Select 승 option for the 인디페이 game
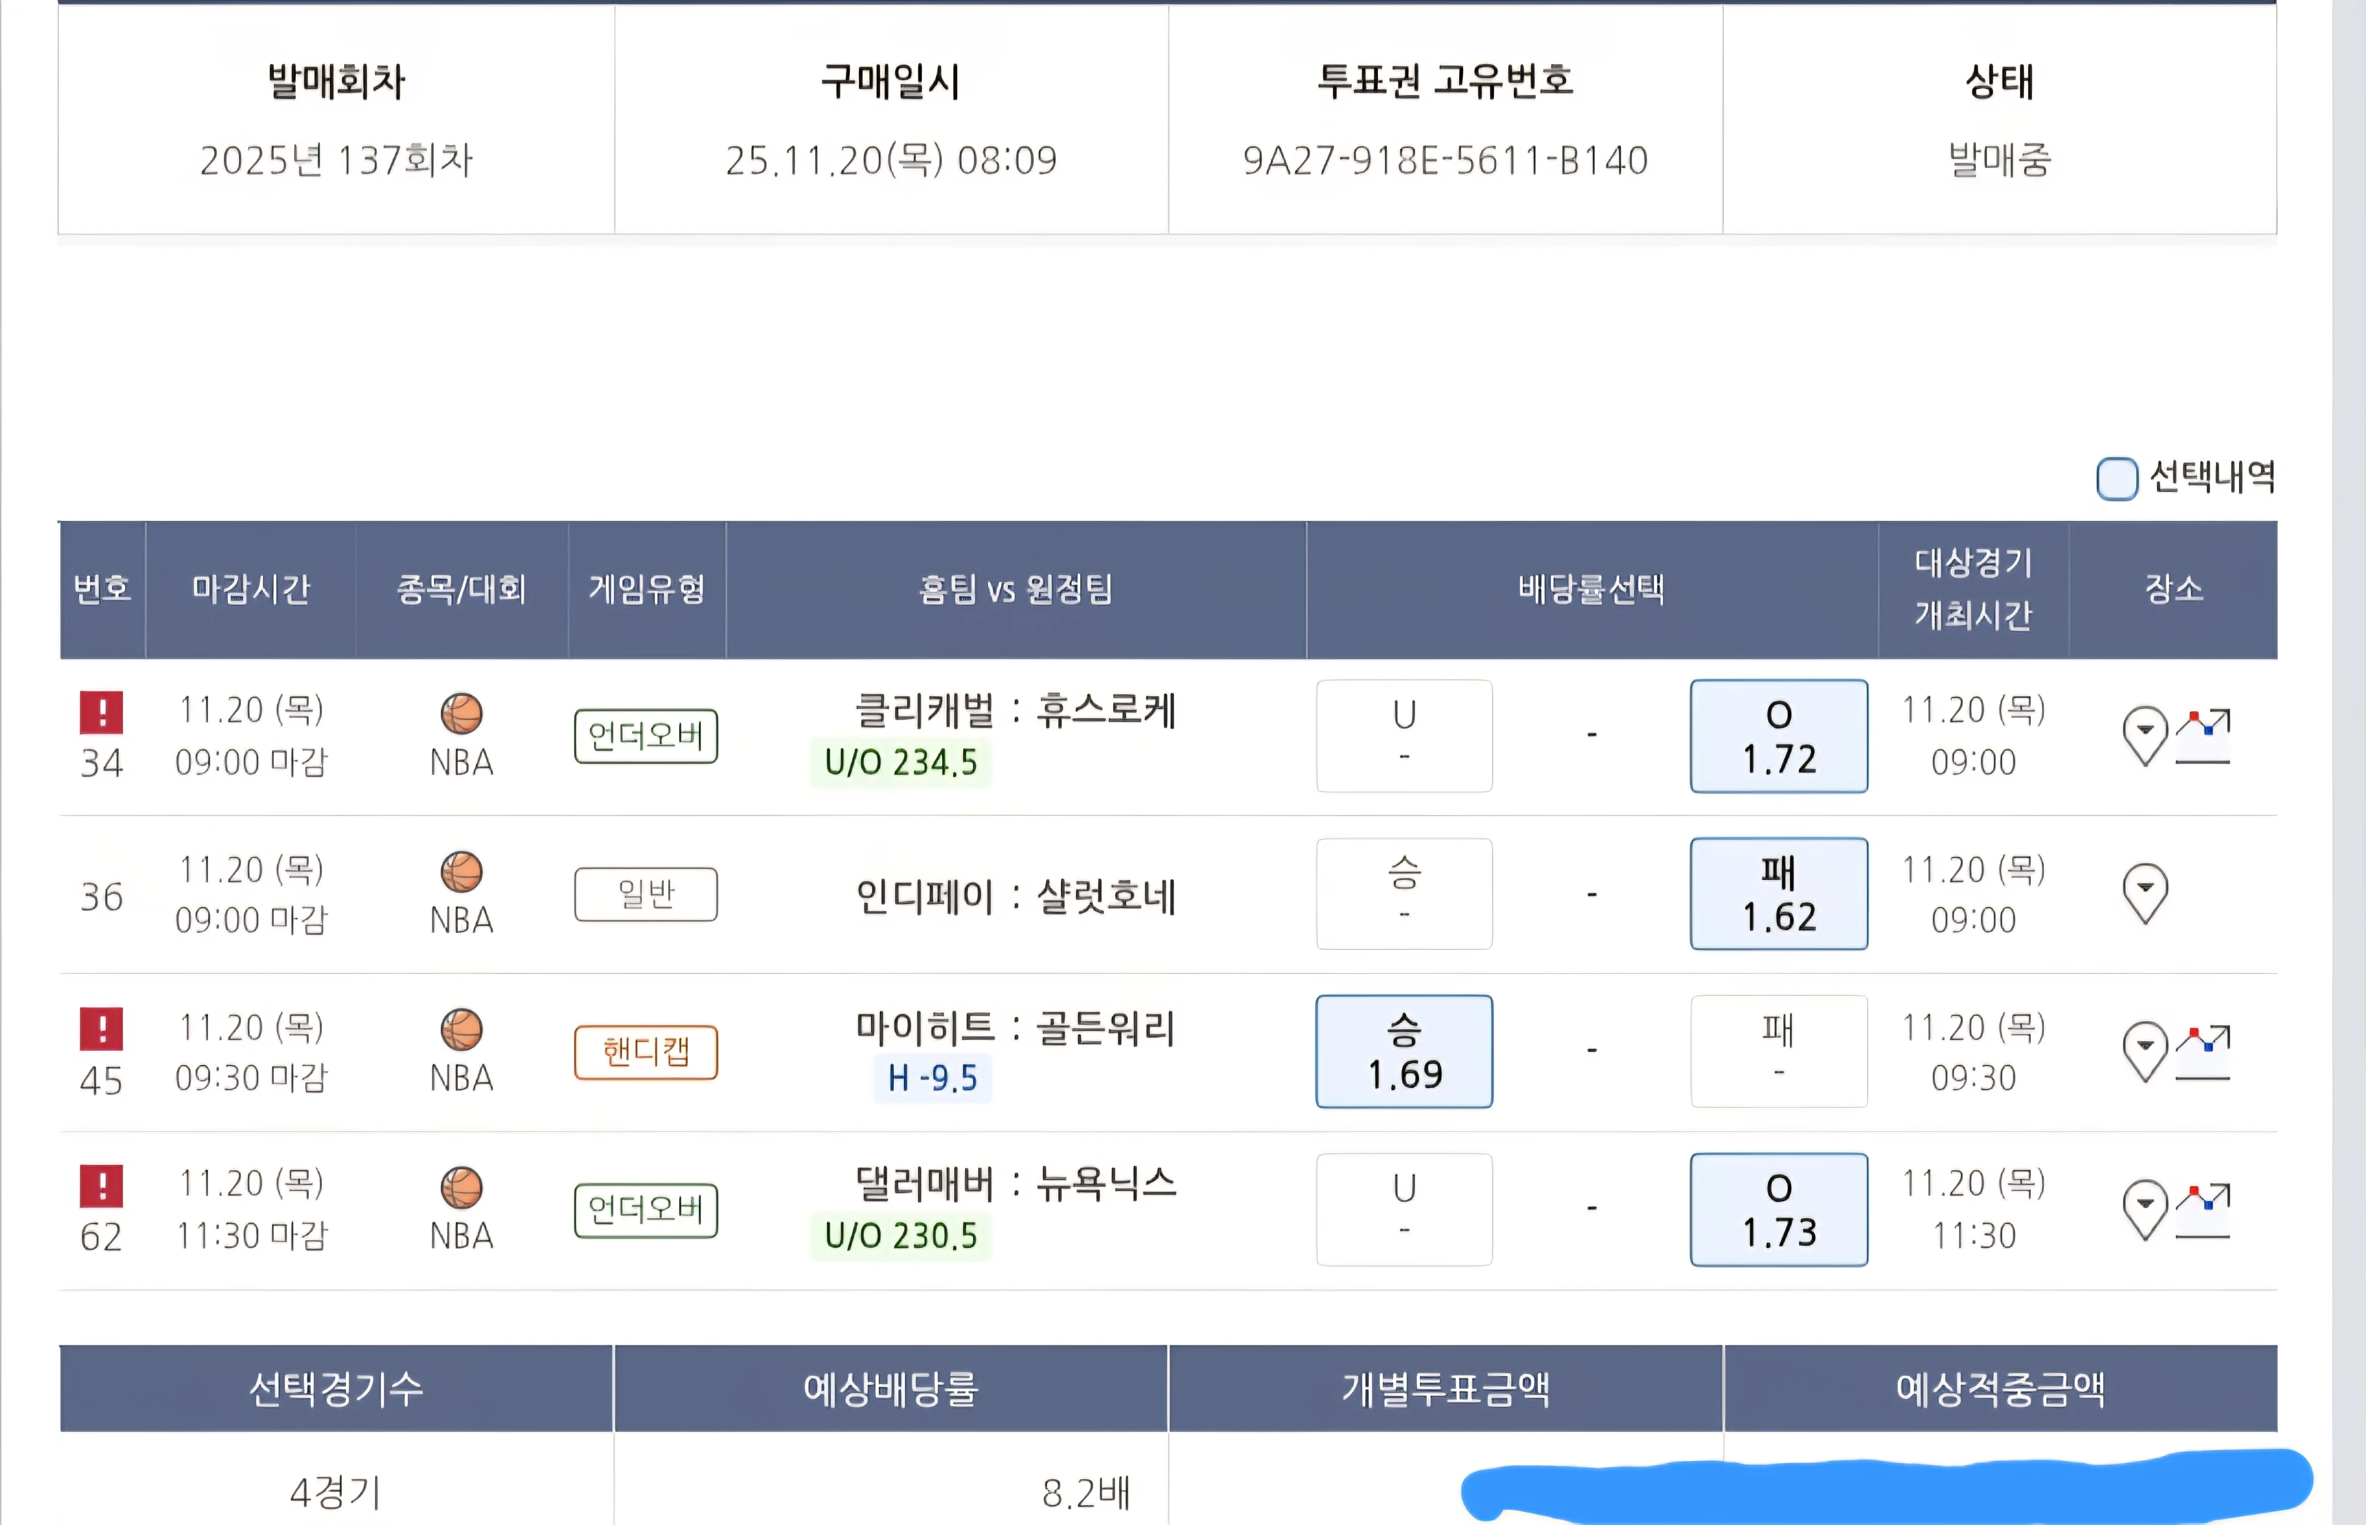The height and width of the screenshot is (1525, 2366). (1404, 893)
